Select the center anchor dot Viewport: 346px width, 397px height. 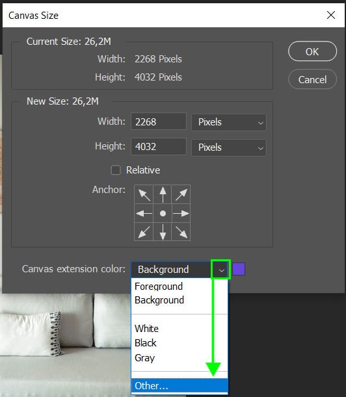[163, 213]
